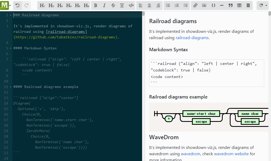
Task: Insert inline code with the </> icon
Action: coord(131,5)
